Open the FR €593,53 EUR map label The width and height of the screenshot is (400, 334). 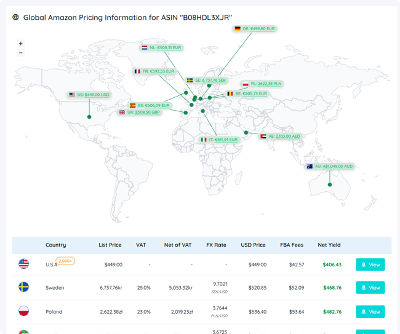[x=154, y=71]
